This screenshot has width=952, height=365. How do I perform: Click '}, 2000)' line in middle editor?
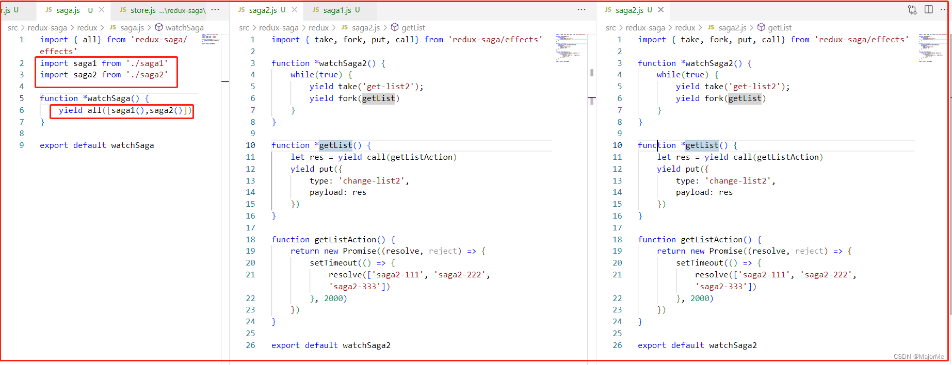(x=328, y=298)
